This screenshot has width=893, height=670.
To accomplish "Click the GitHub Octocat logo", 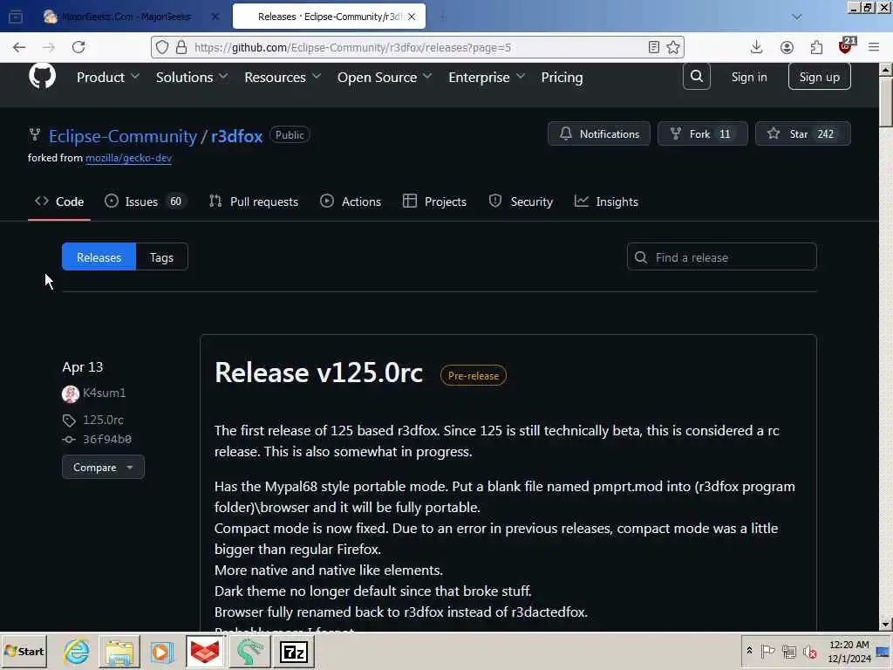I will pyautogui.click(x=42, y=76).
